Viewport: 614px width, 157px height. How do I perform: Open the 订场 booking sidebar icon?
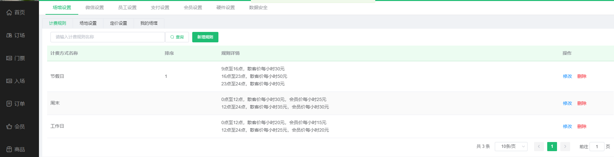(9, 35)
